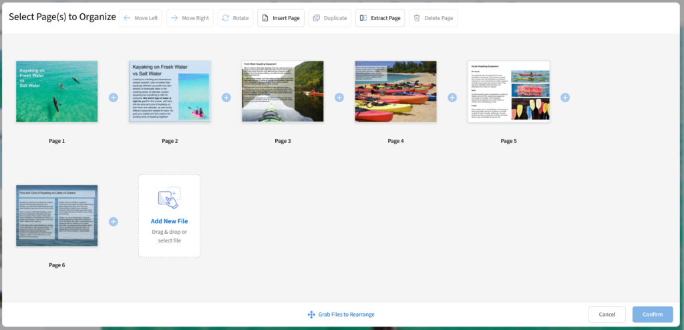Image resolution: width=684 pixels, height=330 pixels.
Task: Click Grab Files to Rearrange
Action: click(x=341, y=314)
